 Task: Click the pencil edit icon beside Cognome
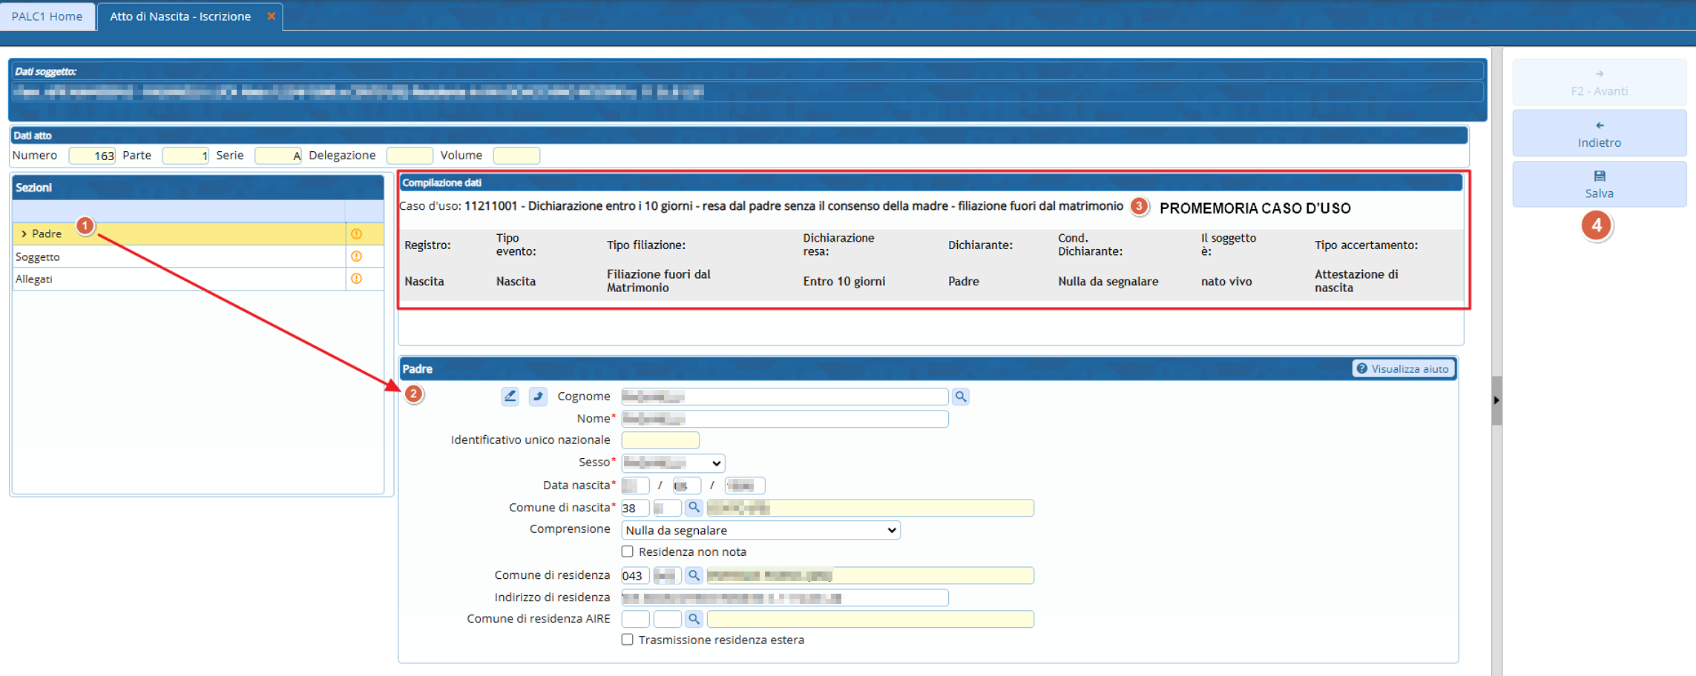click(x=510, y=397)
